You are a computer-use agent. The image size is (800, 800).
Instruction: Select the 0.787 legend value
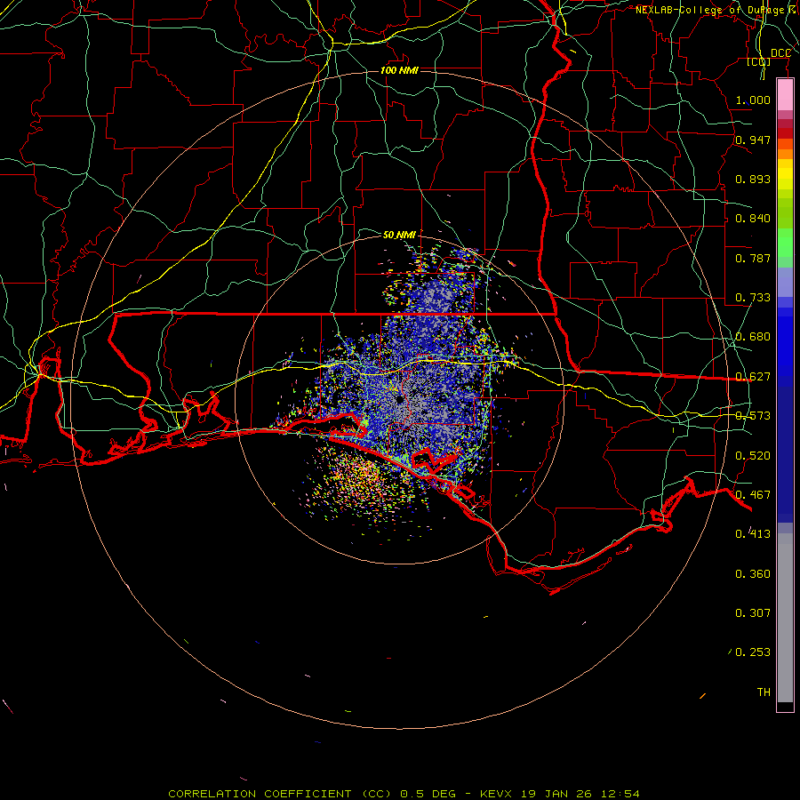753,258
